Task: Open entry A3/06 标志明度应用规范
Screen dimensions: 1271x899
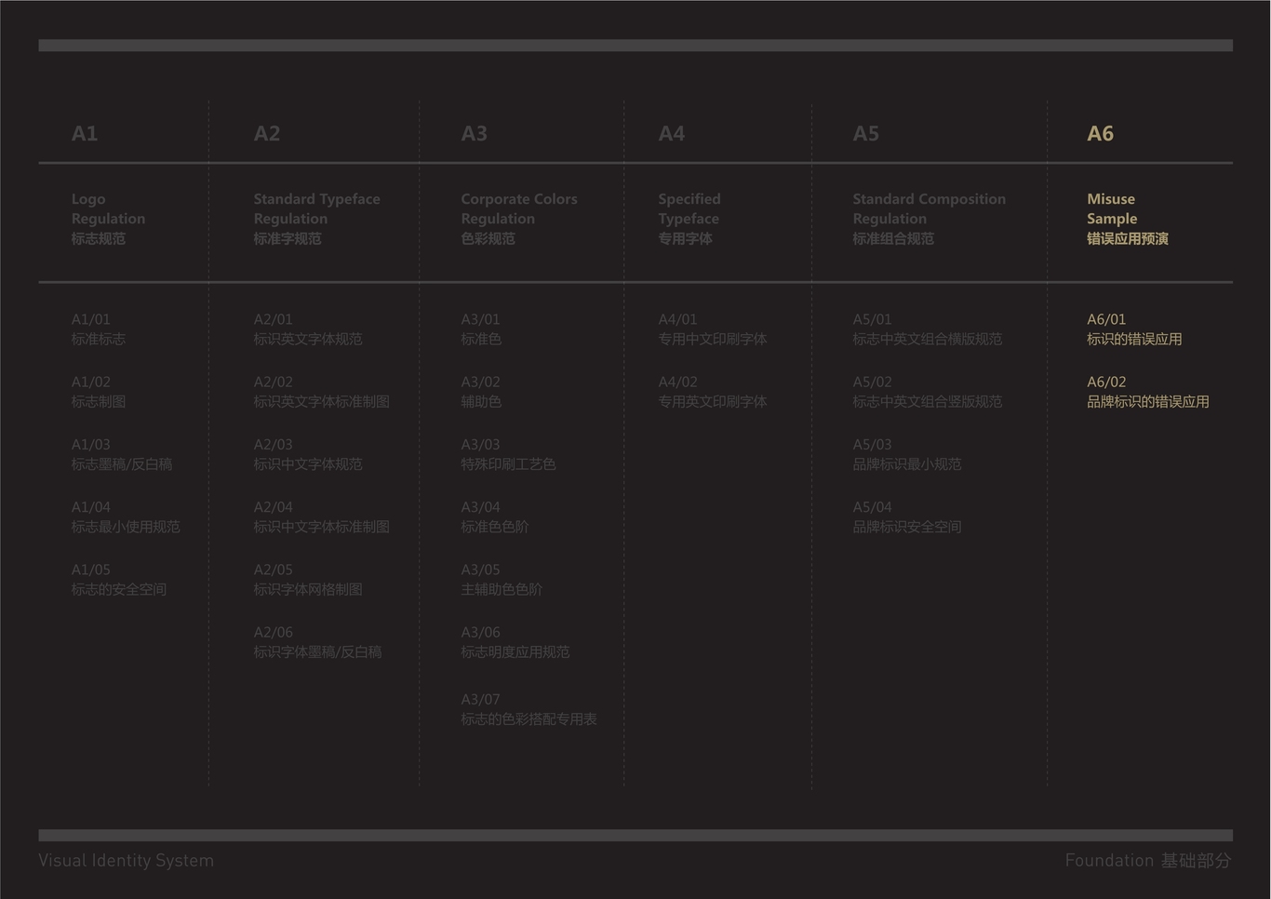Action: pos(515,642)
